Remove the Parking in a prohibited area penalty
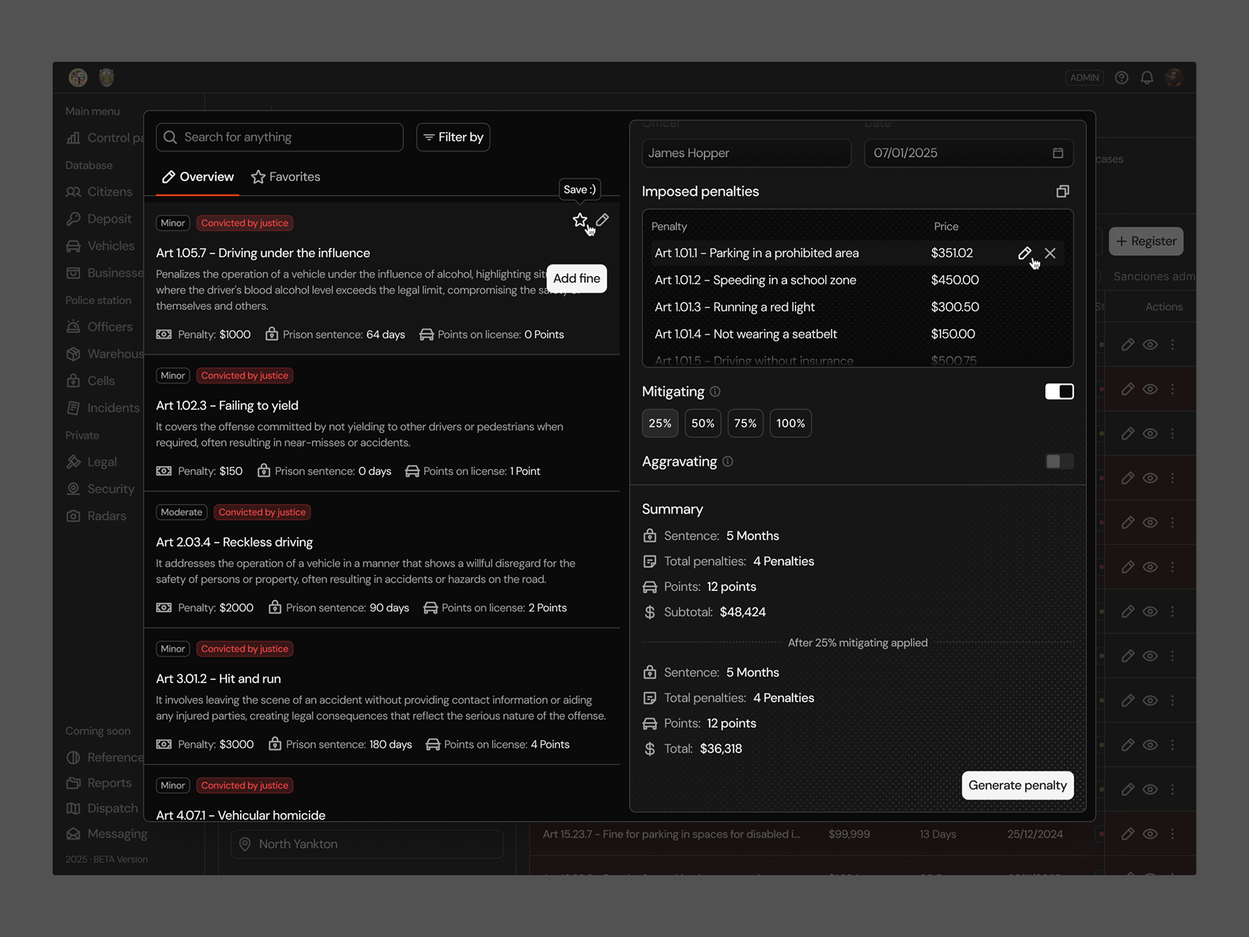Image resolution: width=1249 pixels, height=937 pixels. tap(1050, 253)
